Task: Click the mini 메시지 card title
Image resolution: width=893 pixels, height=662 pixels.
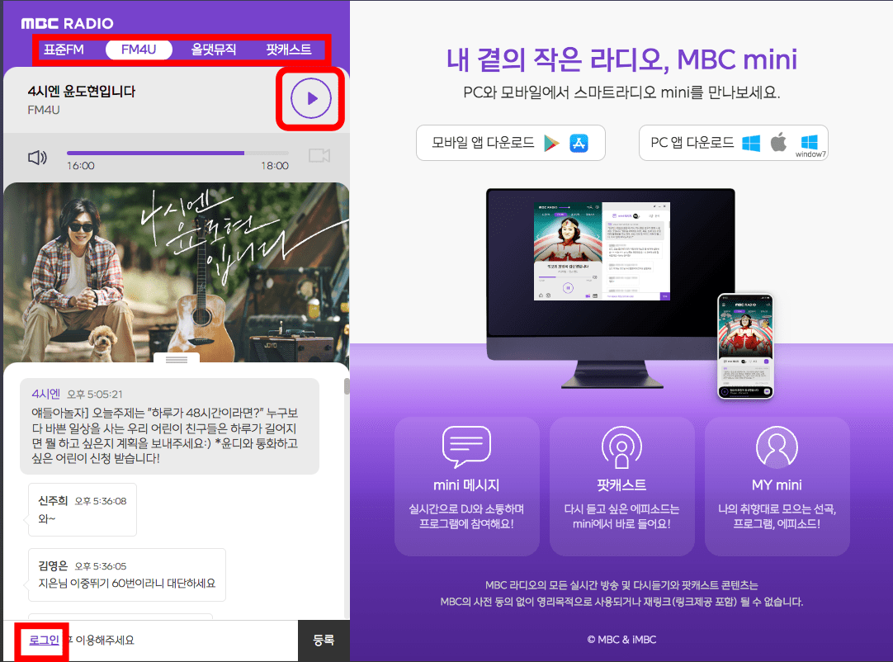Action: tap(466, 485)
